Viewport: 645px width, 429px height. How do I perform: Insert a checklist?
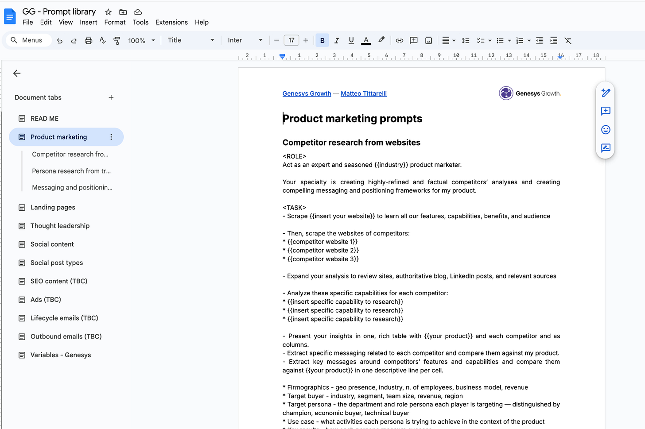[x=481, y=41]
